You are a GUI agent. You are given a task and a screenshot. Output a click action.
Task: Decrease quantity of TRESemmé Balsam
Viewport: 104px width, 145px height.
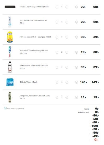coord(57,67)
